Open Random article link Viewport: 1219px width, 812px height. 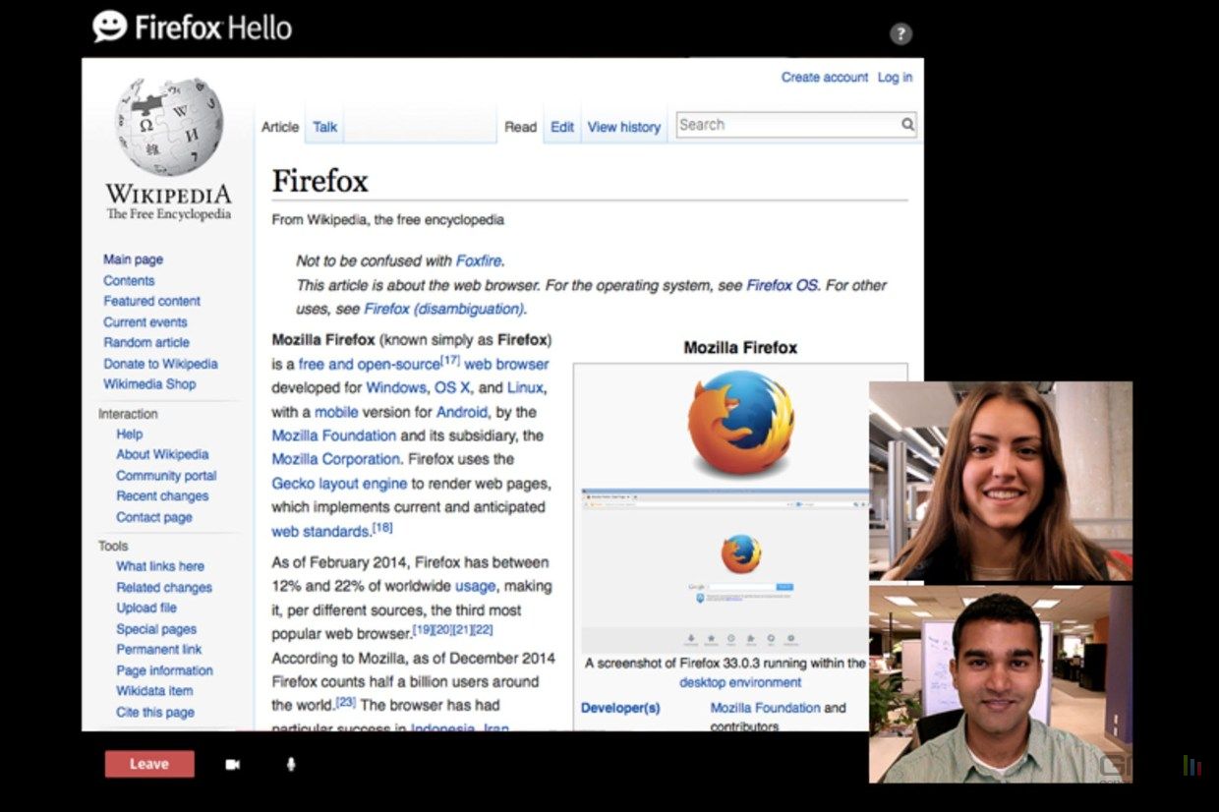pos(146,342)
